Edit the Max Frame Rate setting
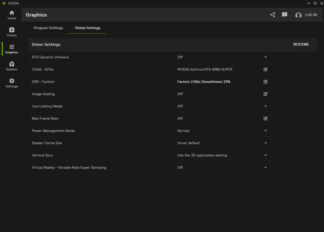This screenshot has width=324, height=232. pyautogui.click(x=266, y=118)
